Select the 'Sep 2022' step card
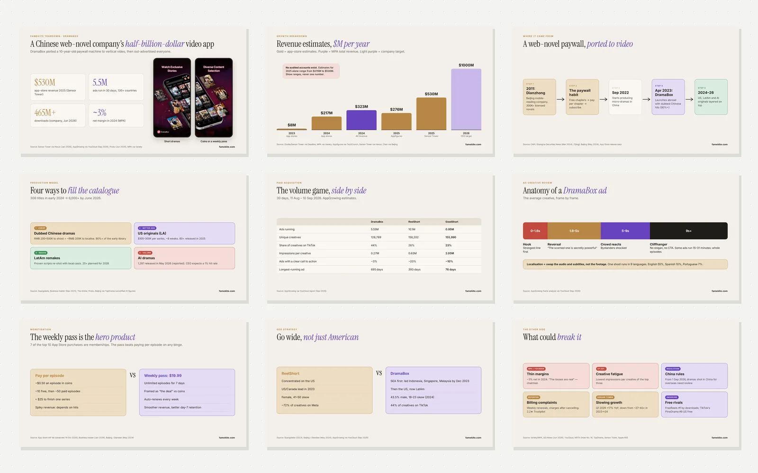 (x=625, y=97)
